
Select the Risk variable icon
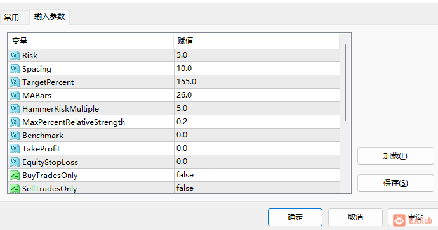pyautogui.click(x=15, y=56)
